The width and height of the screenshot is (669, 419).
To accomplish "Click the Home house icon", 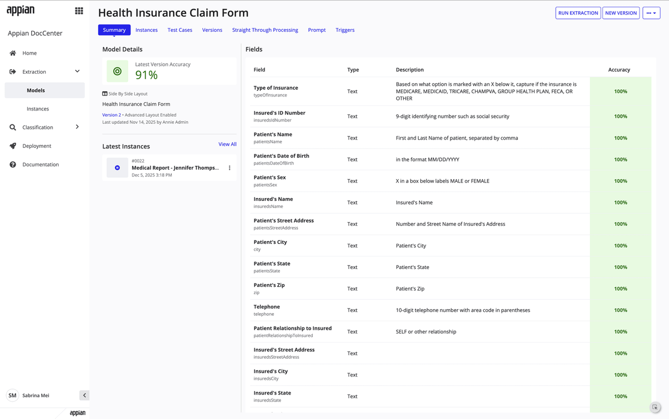I will tap(13, 53).
